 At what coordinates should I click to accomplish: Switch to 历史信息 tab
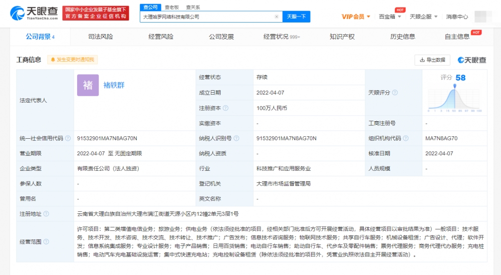[403, 37]
